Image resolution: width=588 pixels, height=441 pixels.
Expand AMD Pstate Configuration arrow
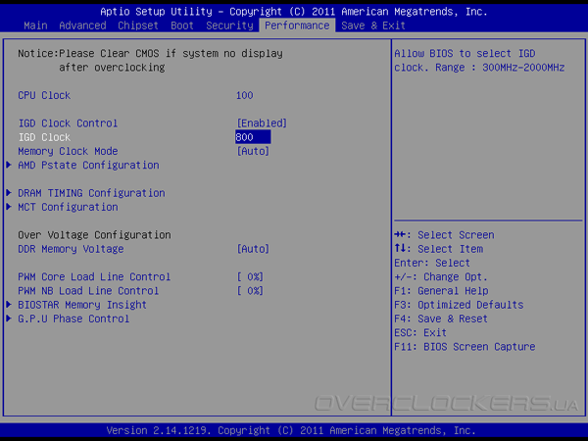(9, 165)
